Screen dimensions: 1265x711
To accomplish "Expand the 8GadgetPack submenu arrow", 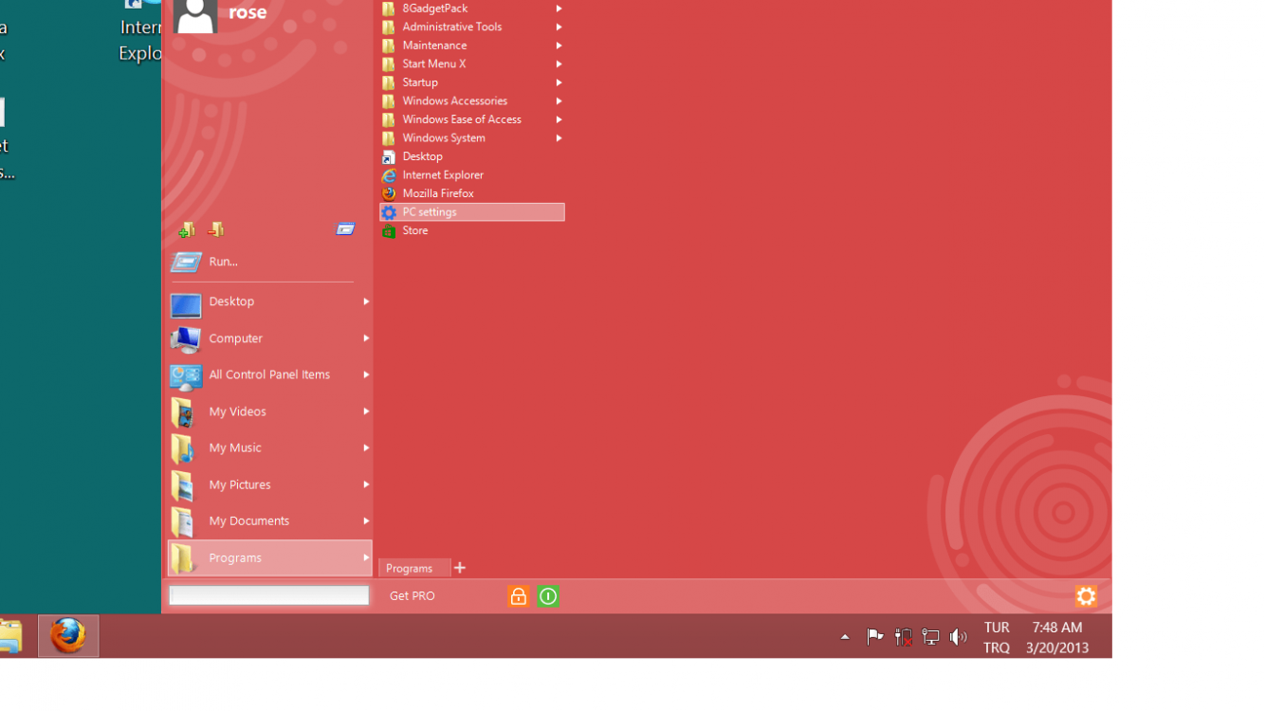I will tap(559, 9).
